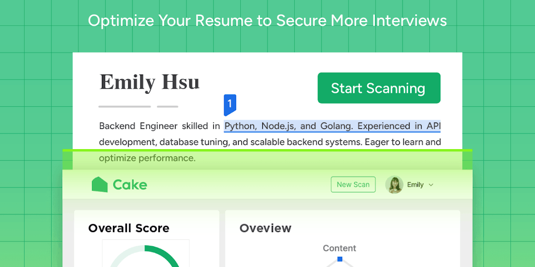Expand the user menu chevron beside Emily
Screen dimensions: 535x267
(431, 185)
